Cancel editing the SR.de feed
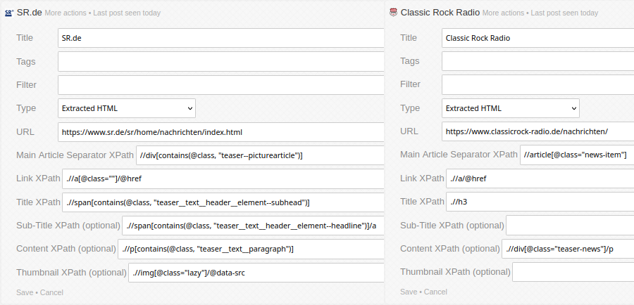Viewport: 634px width, 305px height. click(51, 292)
